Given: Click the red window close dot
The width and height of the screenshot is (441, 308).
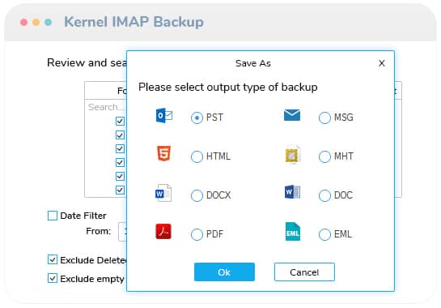Looking at the screenshot, I should point(24,22).
